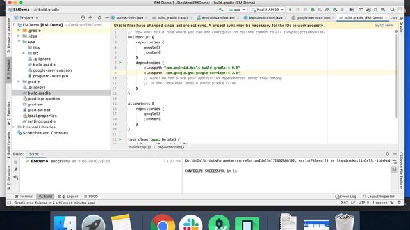Open the AVD Manager phone icon
Screen dimensions: 410x230
coord(376,10)
